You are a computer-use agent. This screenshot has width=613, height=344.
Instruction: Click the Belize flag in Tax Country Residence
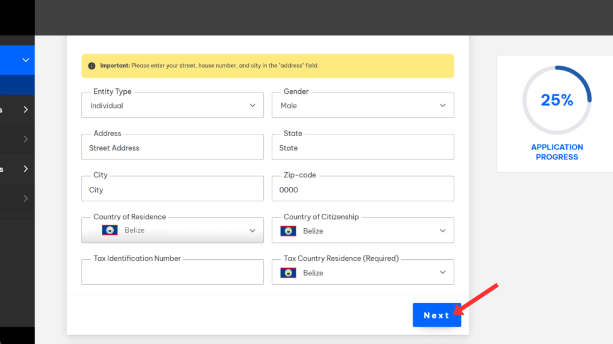(288, 272)
